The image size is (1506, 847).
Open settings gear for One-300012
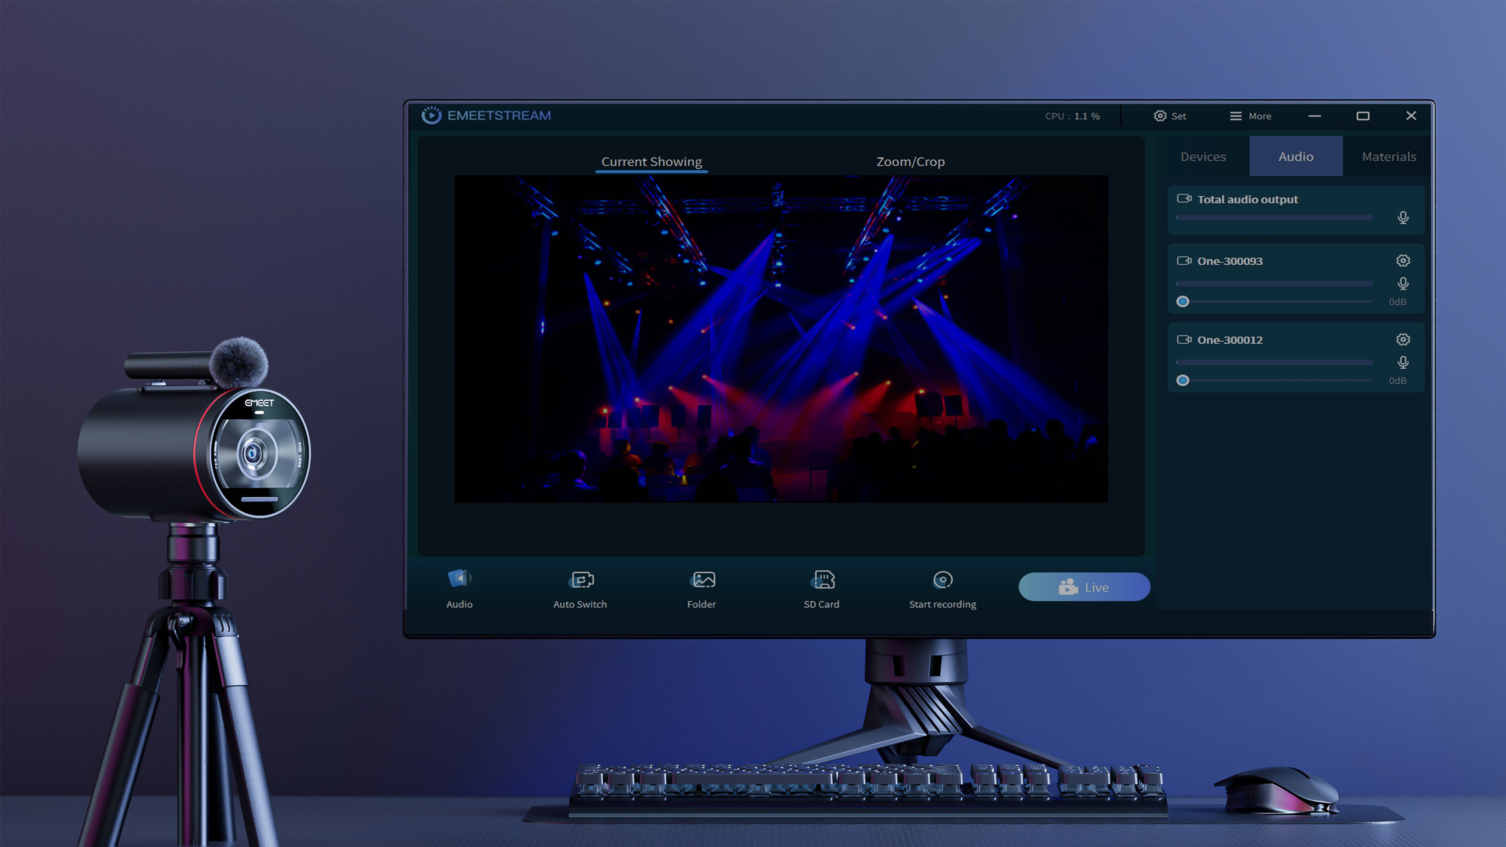(1402, 340)
